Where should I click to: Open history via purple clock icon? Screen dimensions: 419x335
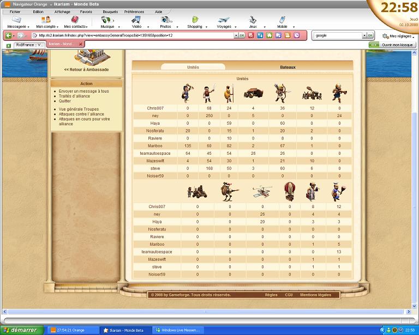tap(297, 35)
